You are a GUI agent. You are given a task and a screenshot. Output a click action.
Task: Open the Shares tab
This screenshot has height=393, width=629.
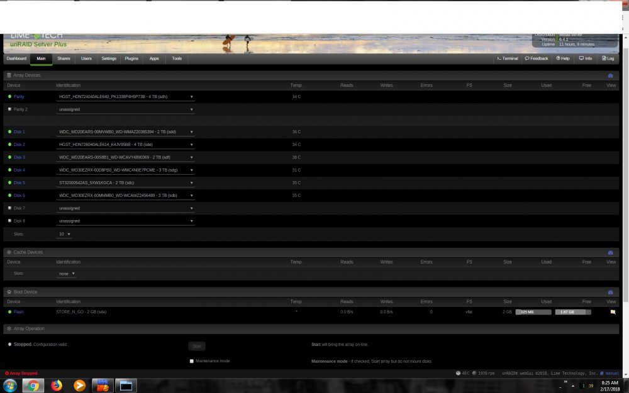[x=64, y=58]
